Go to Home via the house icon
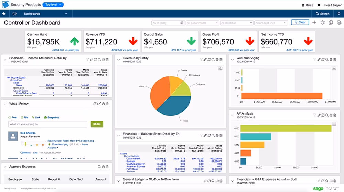This screenshot has width=344, height=192. coord(14,14)
